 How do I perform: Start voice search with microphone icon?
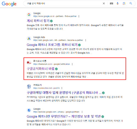(x=118, y=4)
